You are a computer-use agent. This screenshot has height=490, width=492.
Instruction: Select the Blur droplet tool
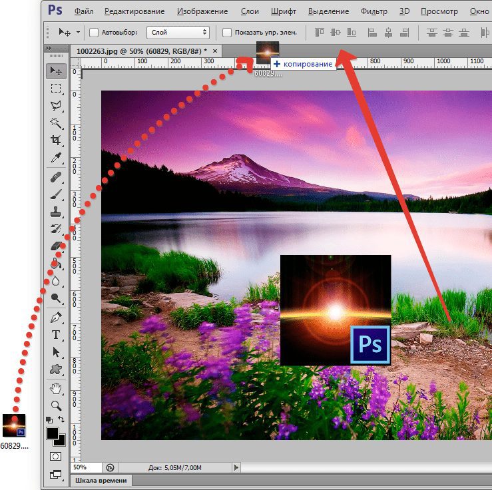click(56, 280)
